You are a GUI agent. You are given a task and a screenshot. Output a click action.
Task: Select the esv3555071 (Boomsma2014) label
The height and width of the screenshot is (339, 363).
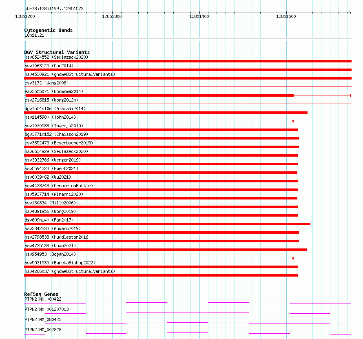point(54,91)
